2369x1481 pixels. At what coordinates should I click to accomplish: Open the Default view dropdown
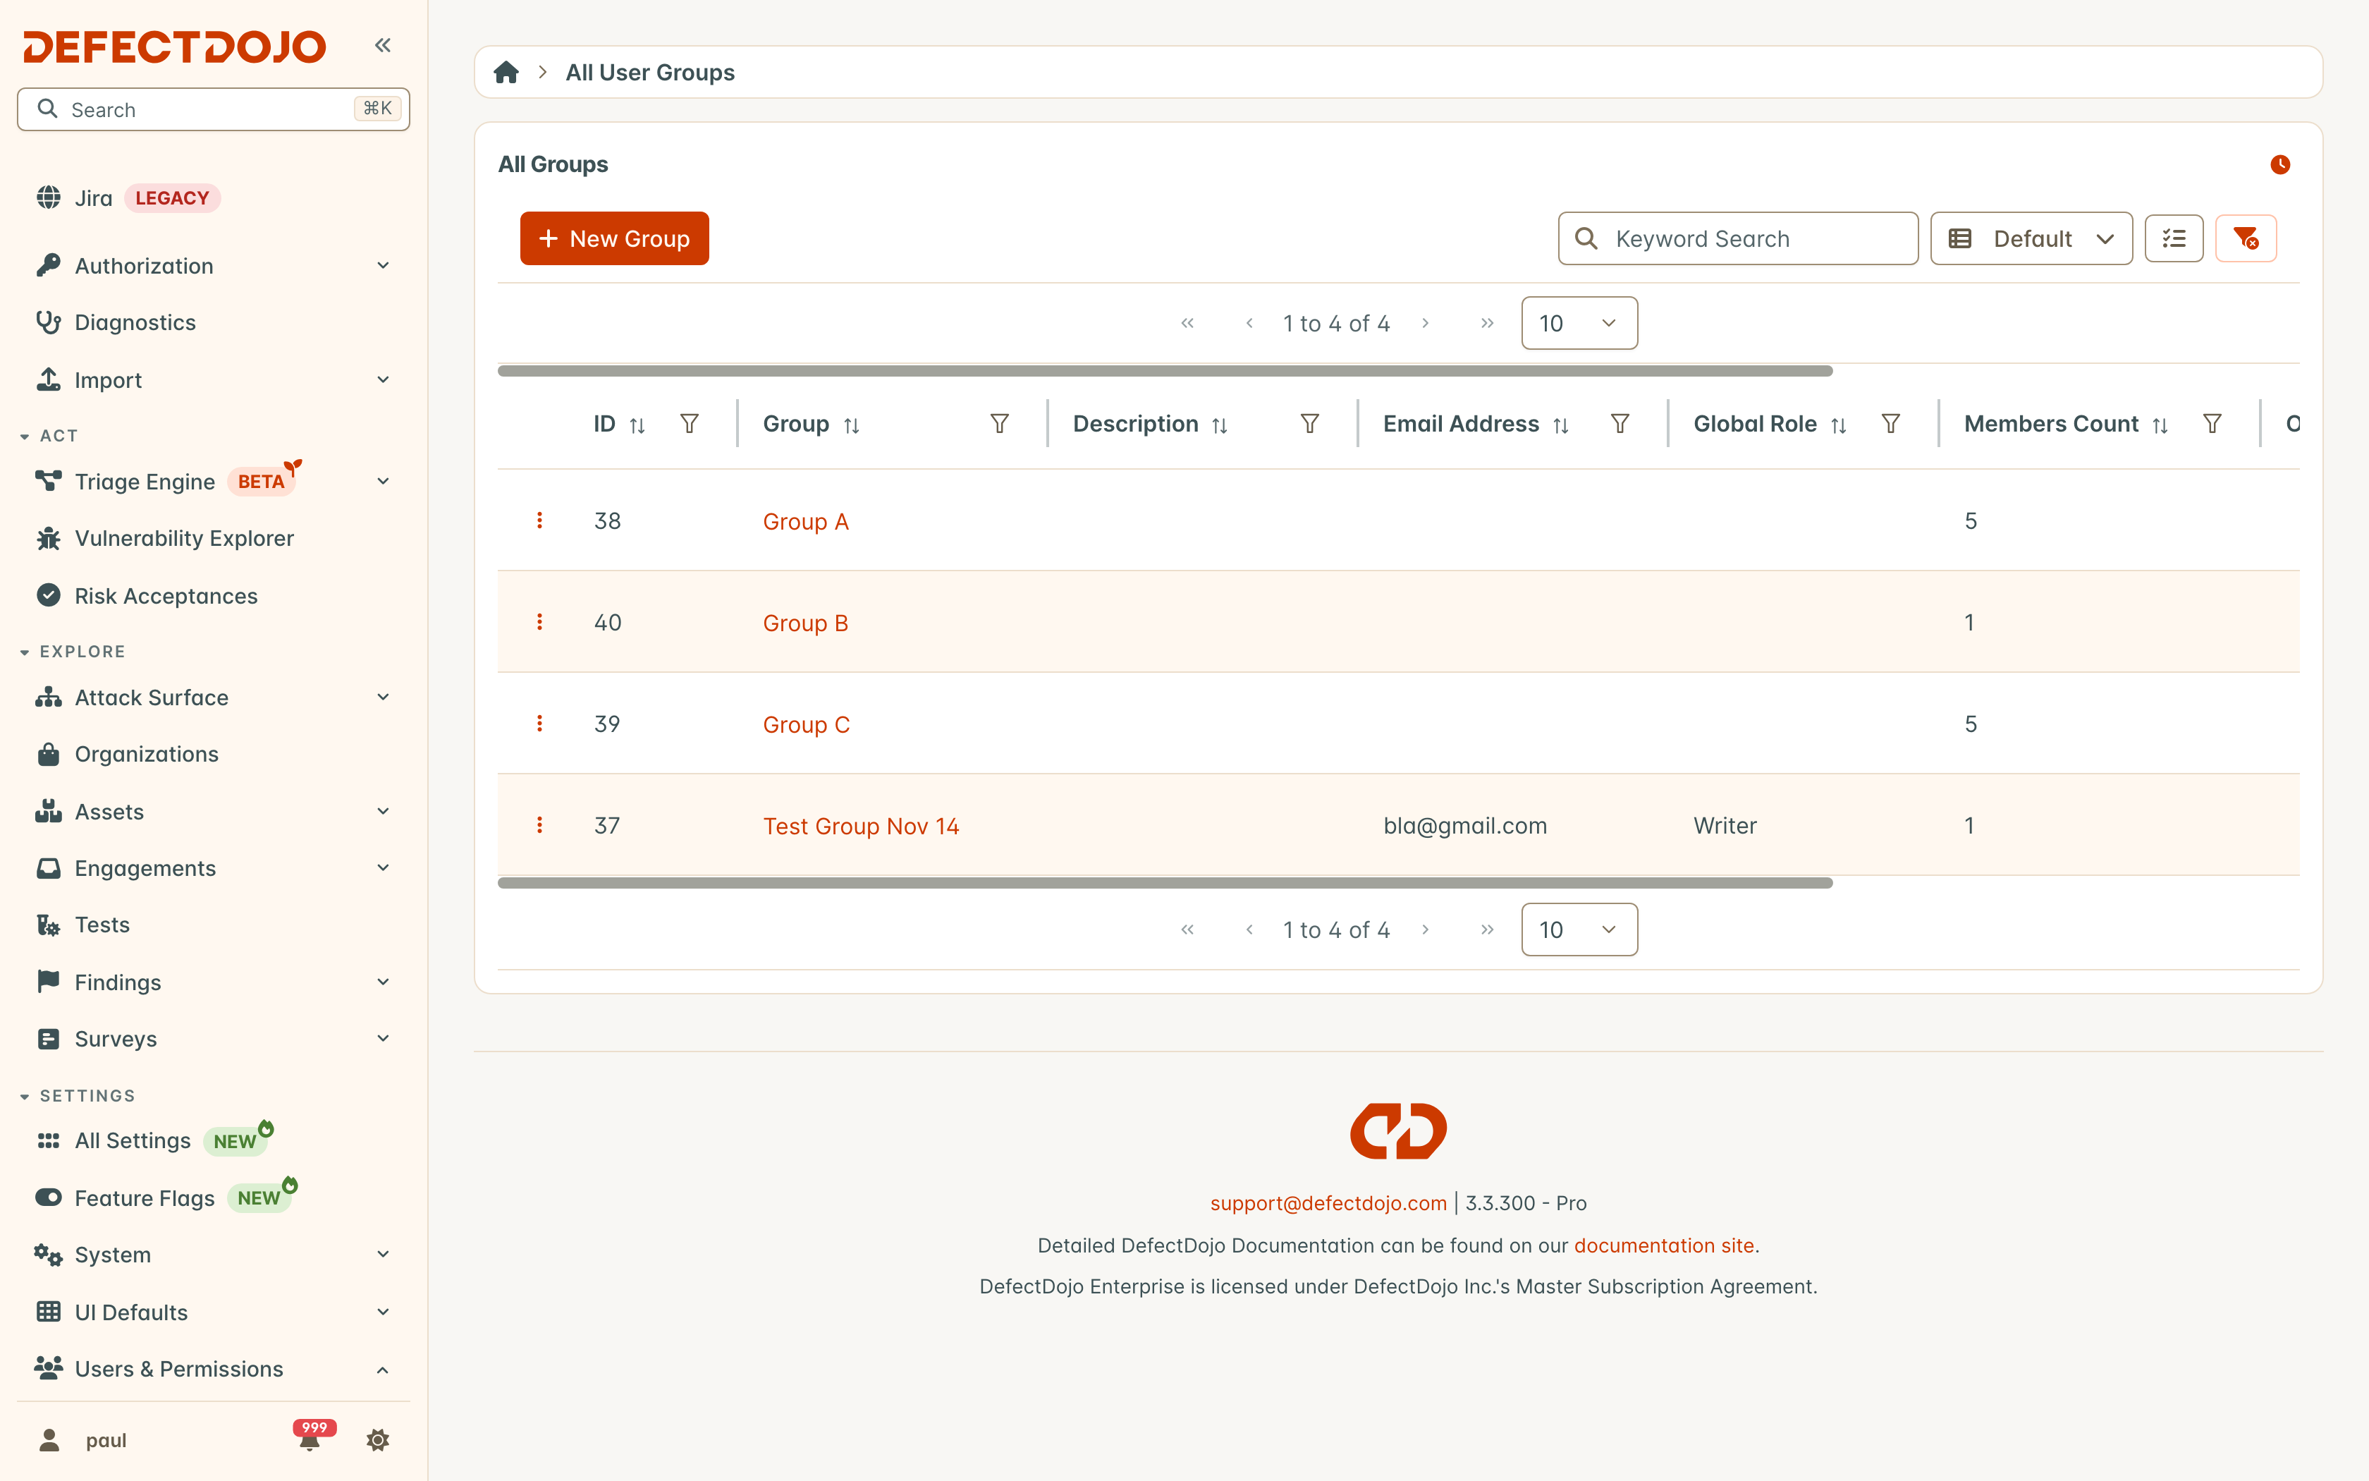pos(2031,238)
